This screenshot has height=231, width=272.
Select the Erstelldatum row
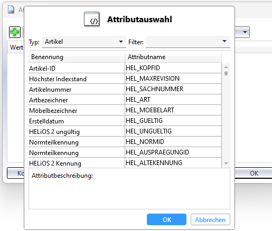(x=125, y=121)
